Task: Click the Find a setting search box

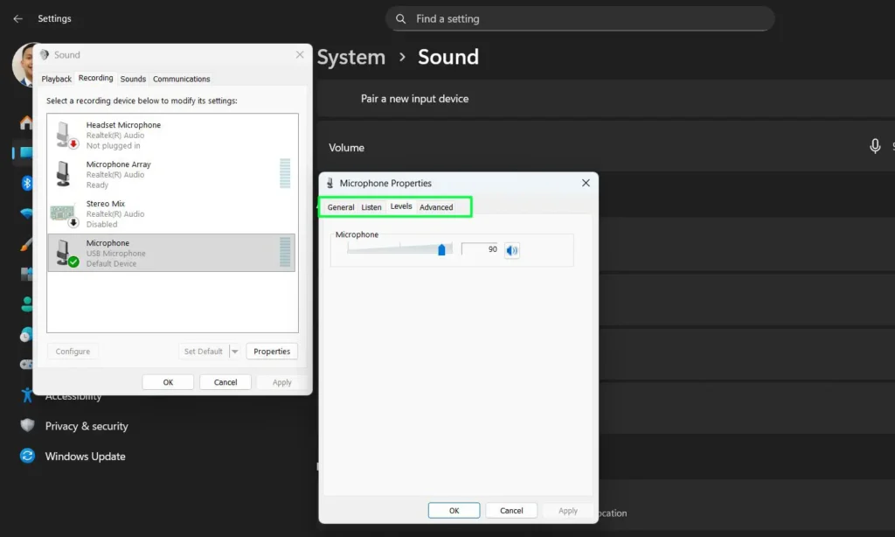Action: (579, 18)
